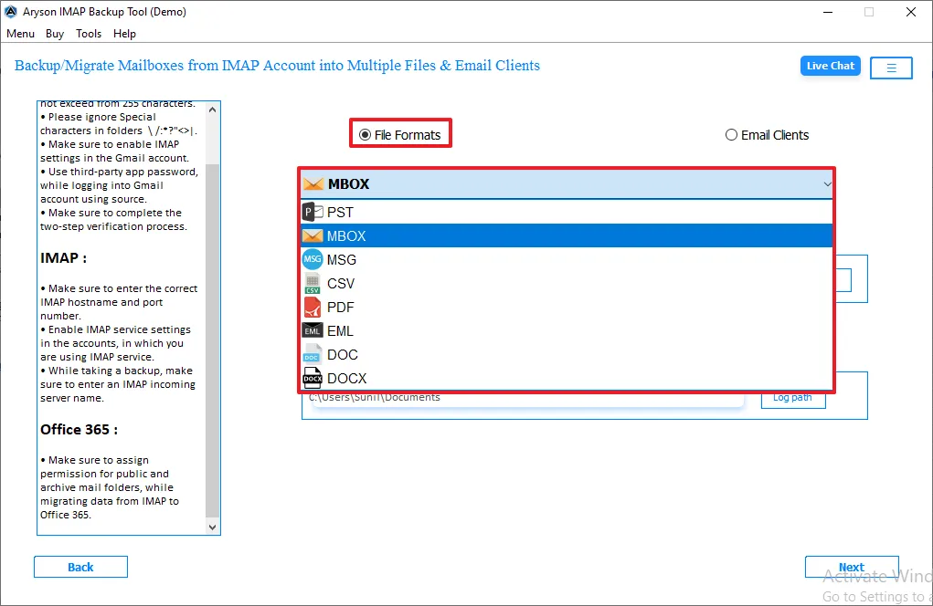Click the MBOX envelope icon in list

coord(313,235)
